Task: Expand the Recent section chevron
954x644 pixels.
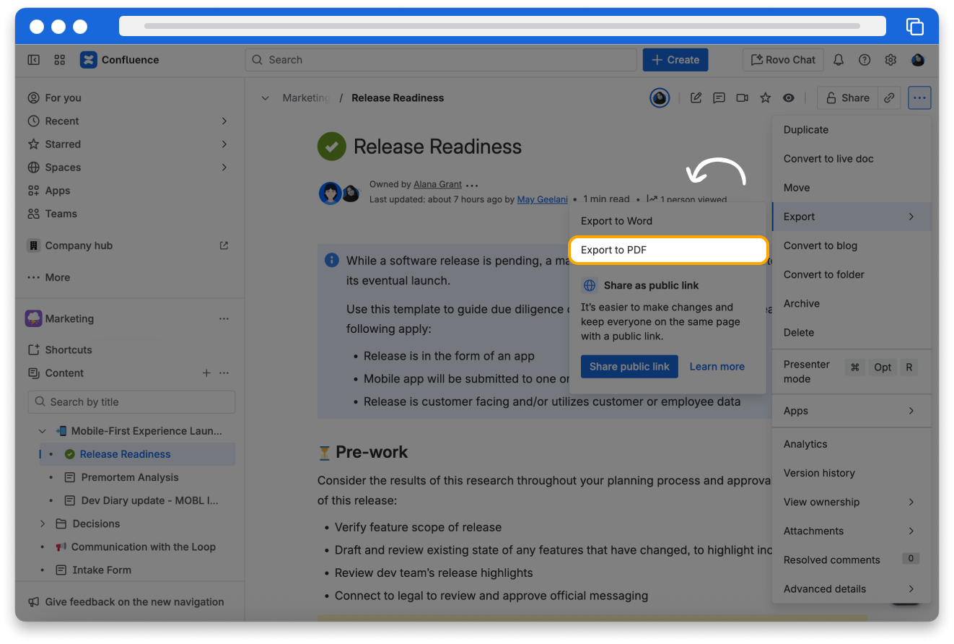Action: [224, 121]
